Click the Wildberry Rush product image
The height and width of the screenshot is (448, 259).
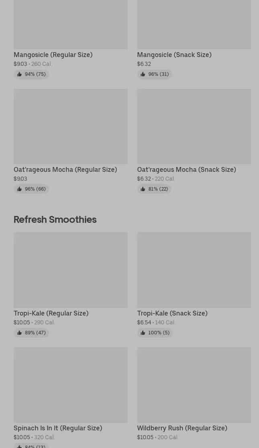coord(194,385)
